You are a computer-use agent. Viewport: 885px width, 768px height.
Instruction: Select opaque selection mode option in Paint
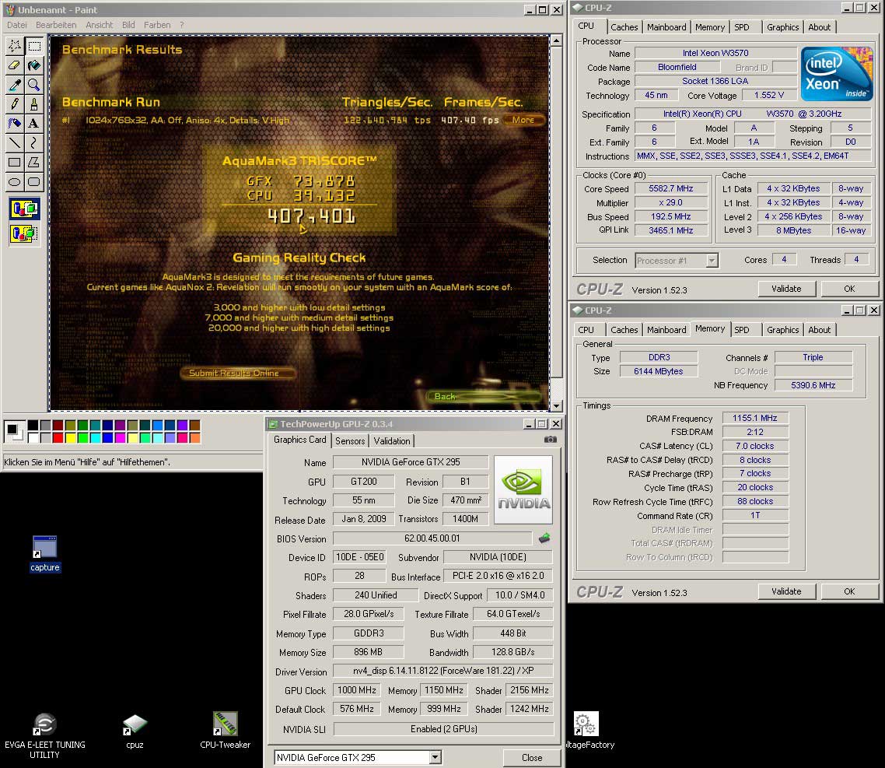point(24,209)
